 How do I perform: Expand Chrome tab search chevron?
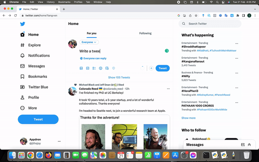[x=255, y=9]
